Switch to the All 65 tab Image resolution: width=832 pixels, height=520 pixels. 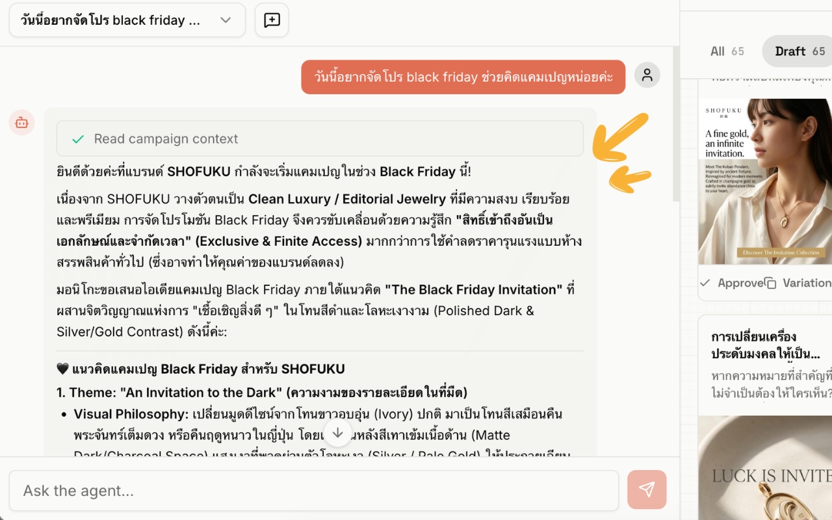(727, 51)
